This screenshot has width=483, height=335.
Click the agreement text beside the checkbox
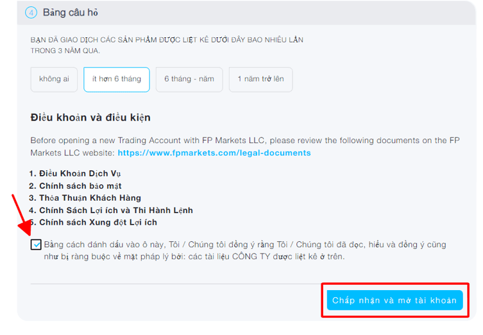[245, 250]
